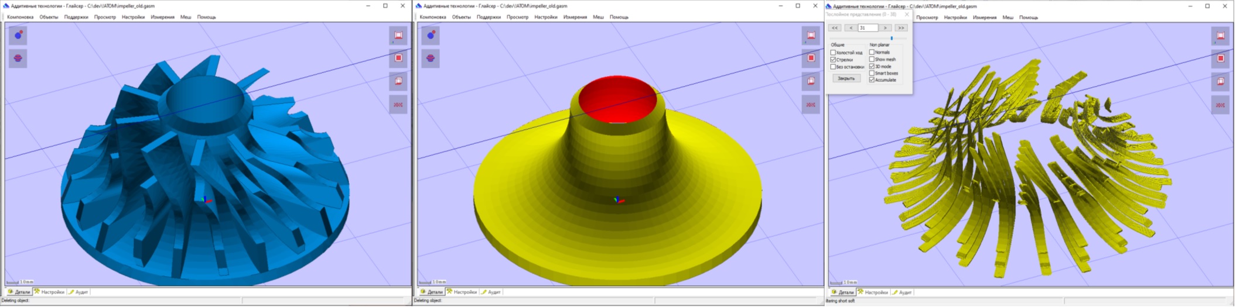The width and height of the screenshot is (1236, 307).
Task: Click the blue sphere icon in middle window
Action: (431, 35)
